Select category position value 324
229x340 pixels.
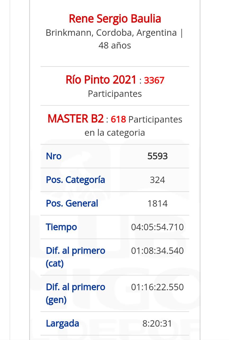pos(158,180)
